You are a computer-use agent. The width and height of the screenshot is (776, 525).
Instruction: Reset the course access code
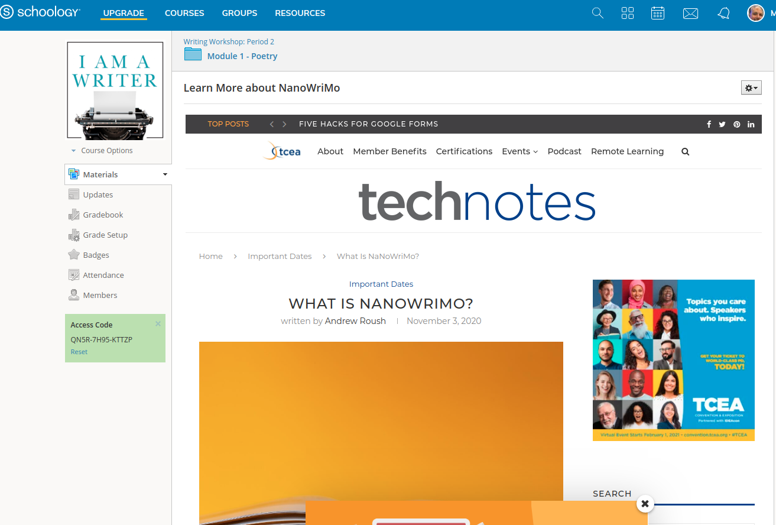pyautogui.click(x=79, y=352)
